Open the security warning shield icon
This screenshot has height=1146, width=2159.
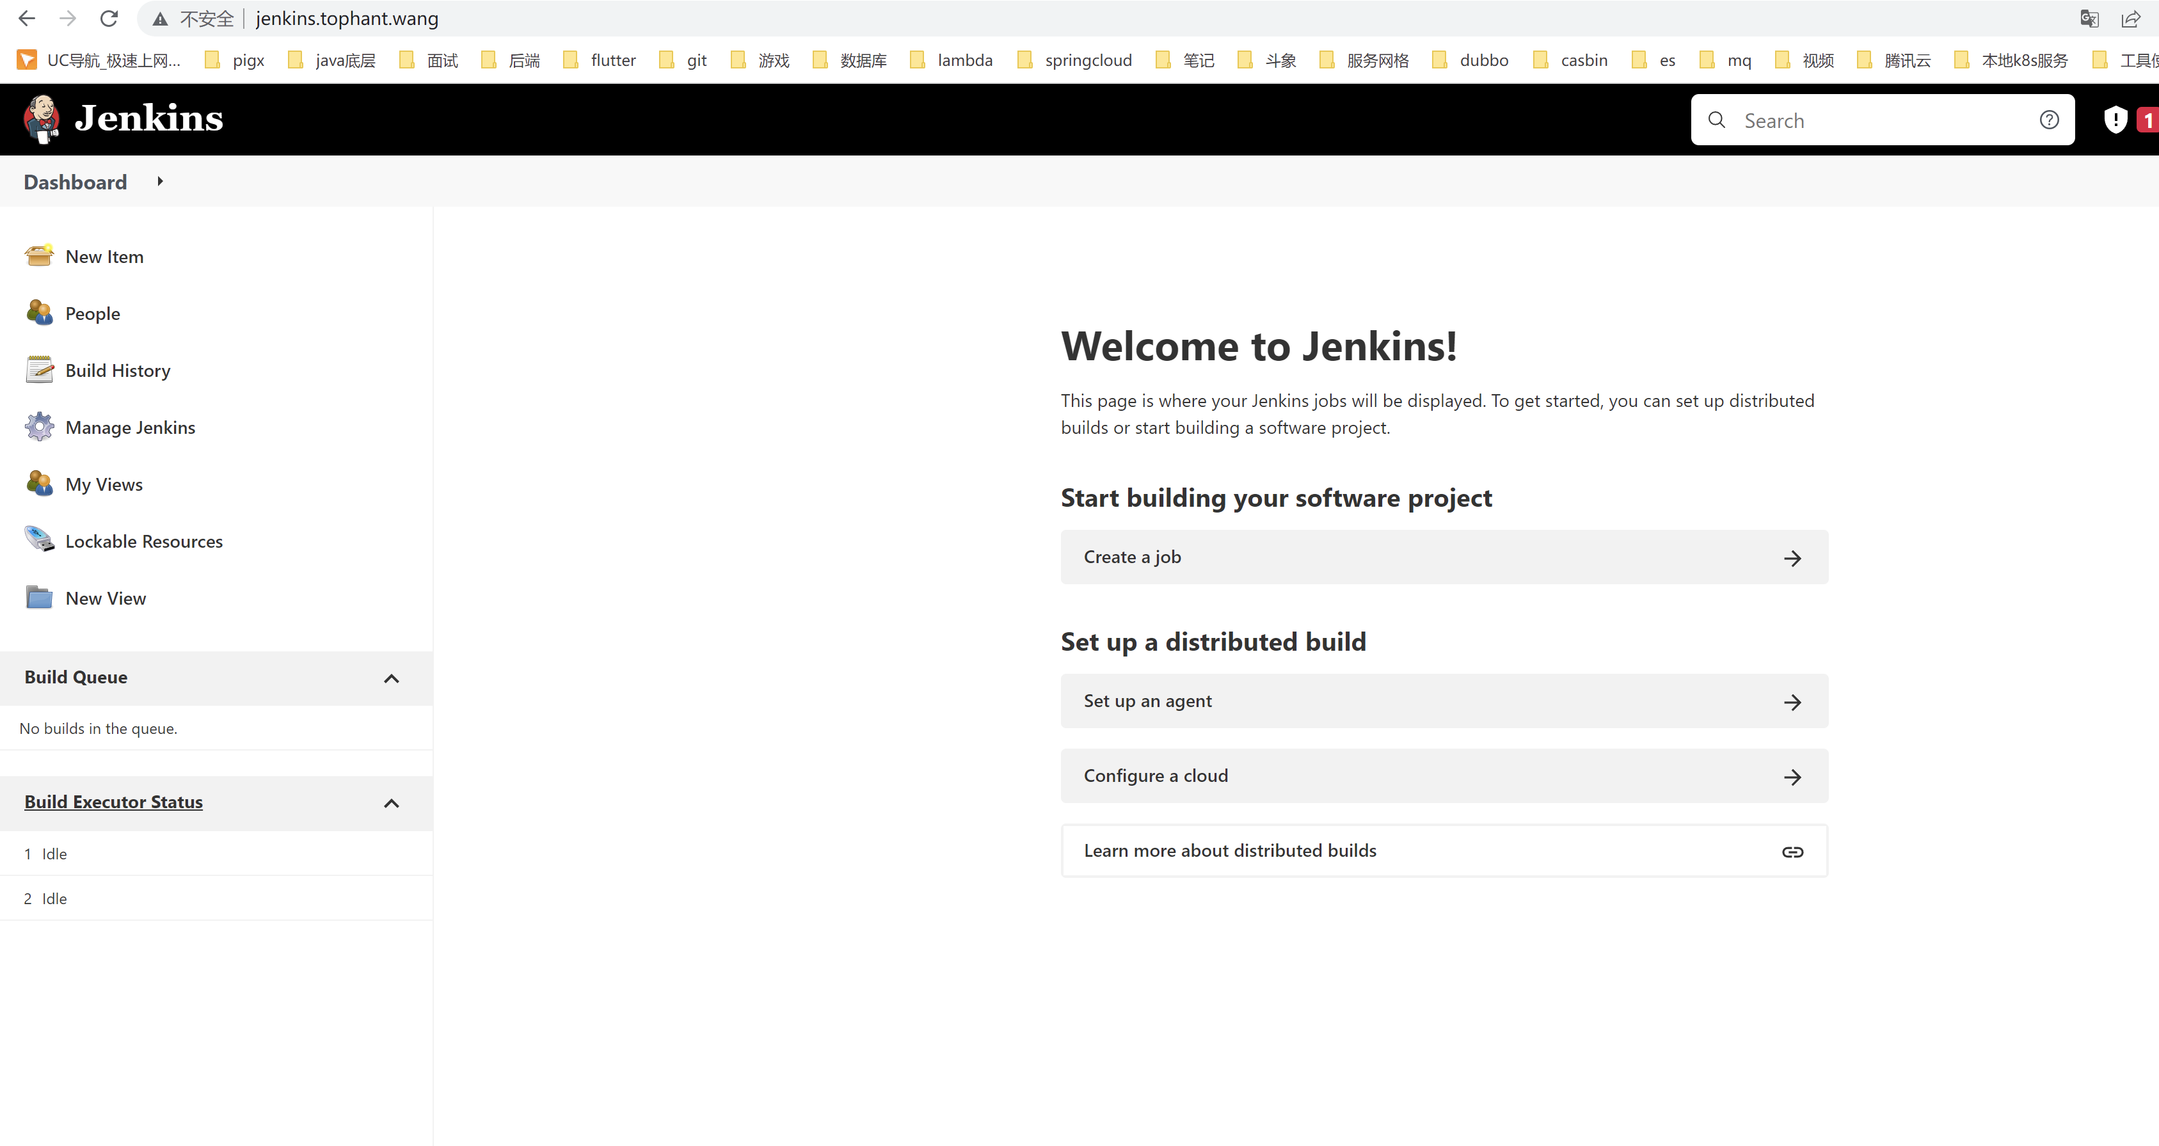[2115, 120]
